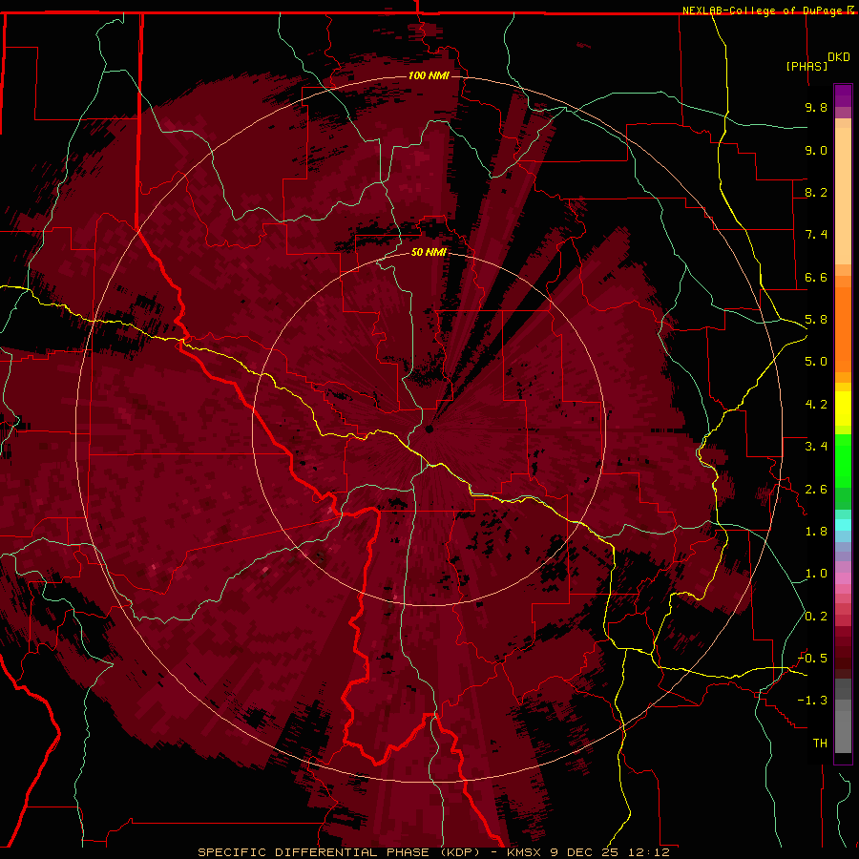Click the 4.2 scale value
The height and width of the screenshot is (859, 859).
tap(816, 405)
